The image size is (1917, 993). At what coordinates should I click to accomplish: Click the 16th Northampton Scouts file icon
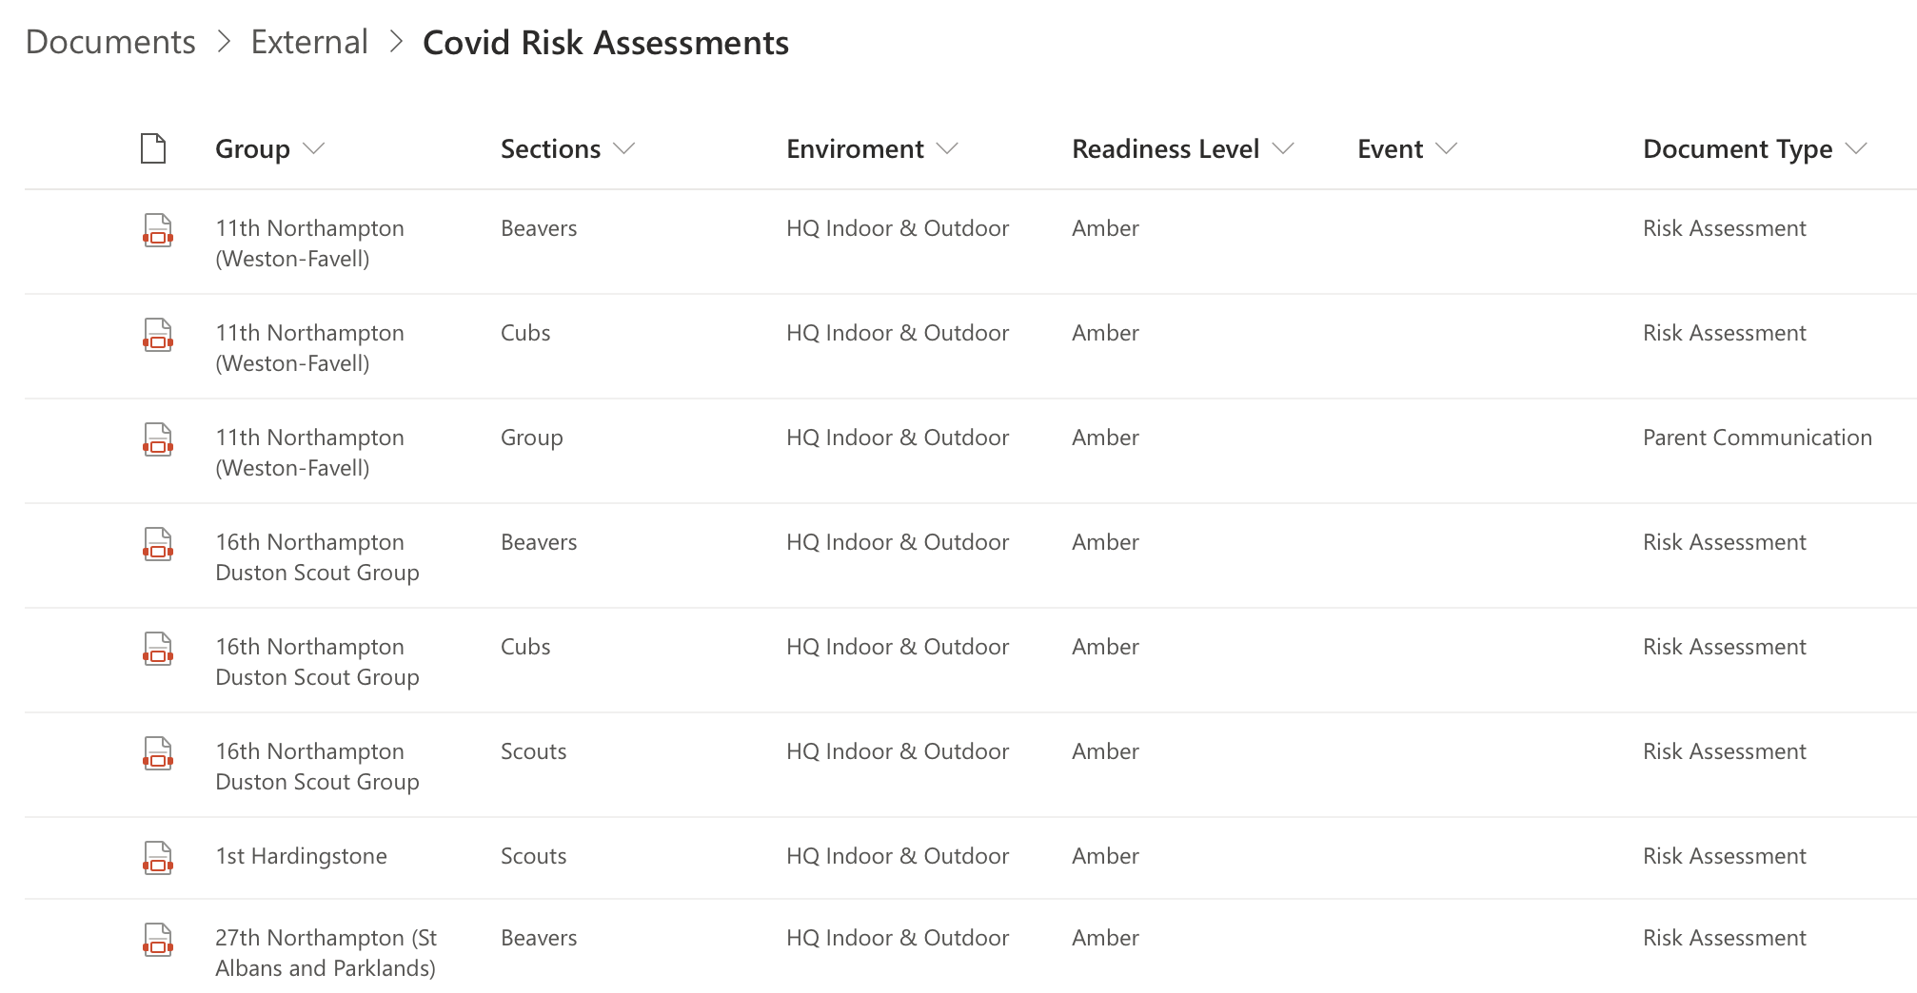158,753
